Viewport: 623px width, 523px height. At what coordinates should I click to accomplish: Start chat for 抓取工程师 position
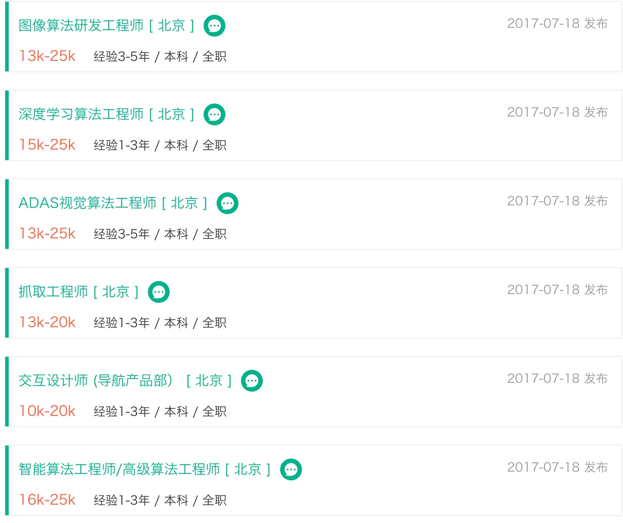click(x=159, y=292)
